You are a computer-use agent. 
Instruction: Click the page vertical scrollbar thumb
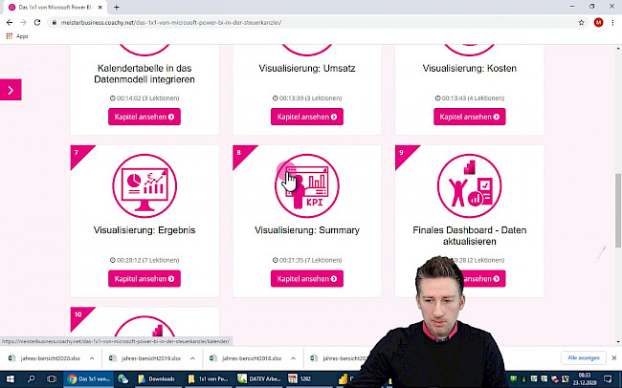(618, 210)
